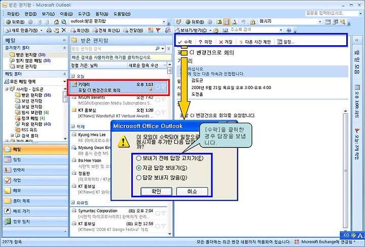Click 다른 시간 제안 button

255,42
